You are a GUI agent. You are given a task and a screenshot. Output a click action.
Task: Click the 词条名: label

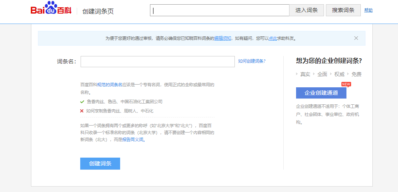67,61
